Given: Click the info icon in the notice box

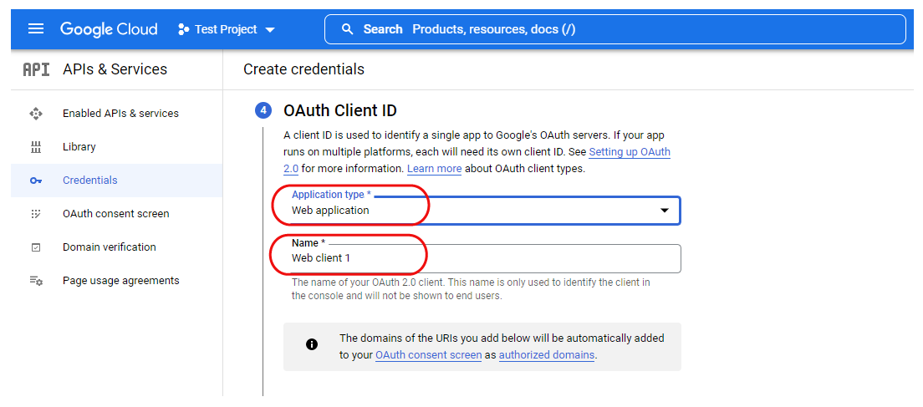Looking at the screenshot, I should [x=312, y=344].
